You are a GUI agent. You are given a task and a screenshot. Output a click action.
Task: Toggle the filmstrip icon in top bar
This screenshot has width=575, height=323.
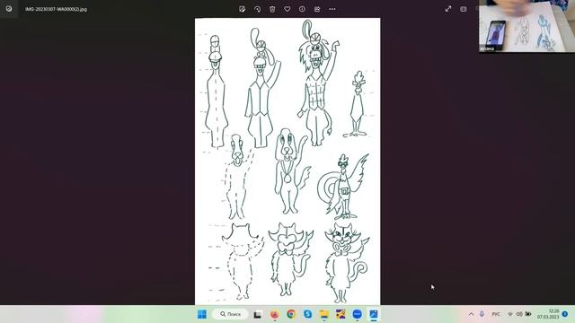click(x=464, y=9)
